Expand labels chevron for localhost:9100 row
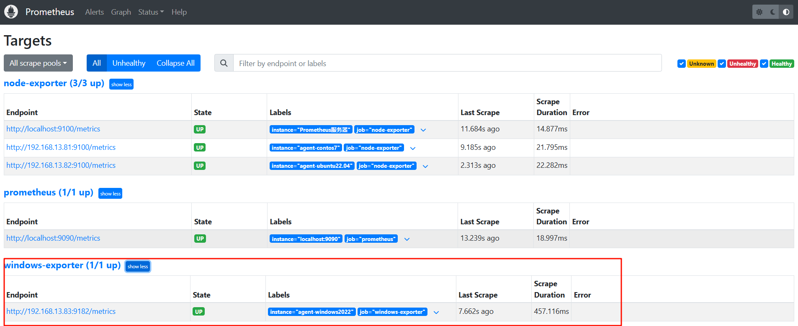 [423, 130]
